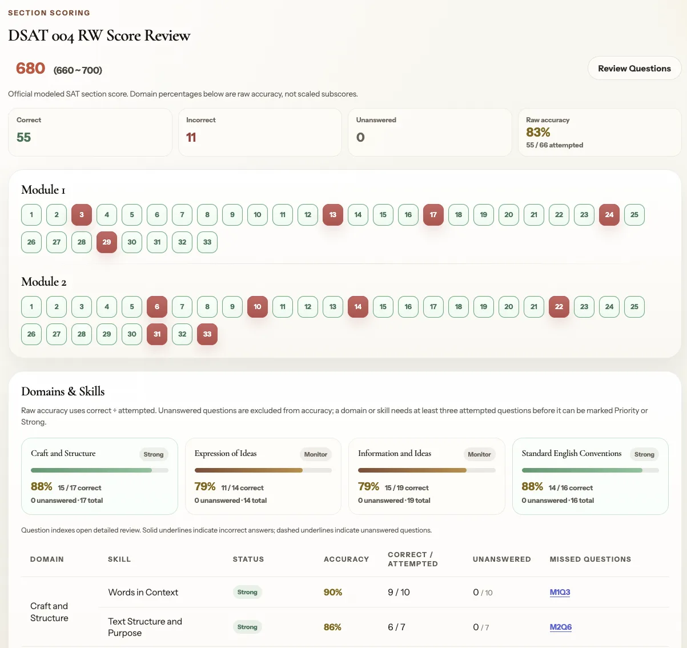Select Module 1 question 26
Viewport: 687px width, 648px height.
click(x=31, y=242)
